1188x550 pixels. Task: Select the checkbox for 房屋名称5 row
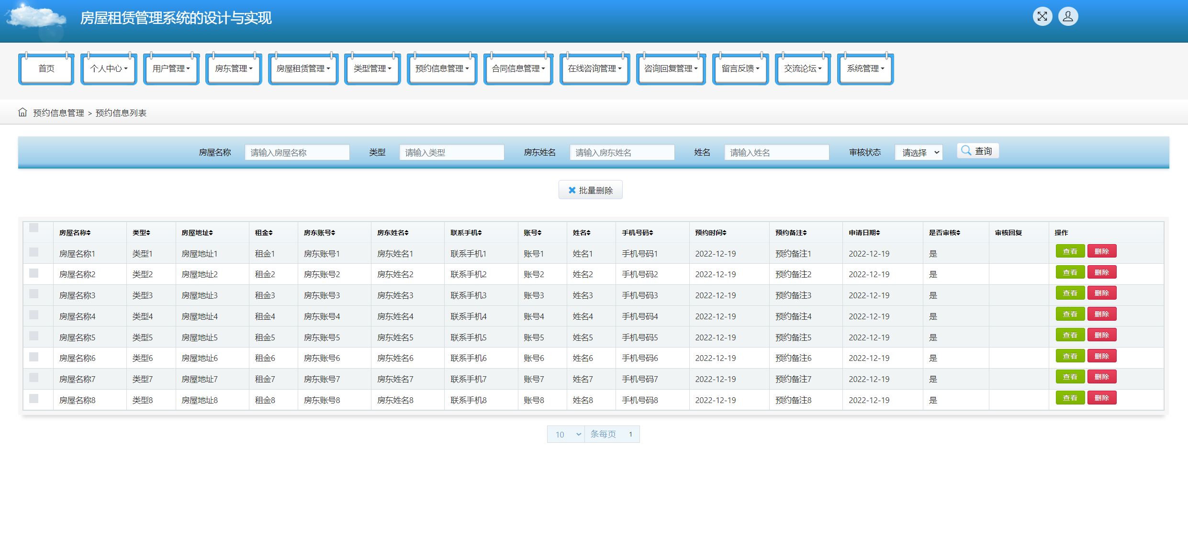tap(34, 336)
